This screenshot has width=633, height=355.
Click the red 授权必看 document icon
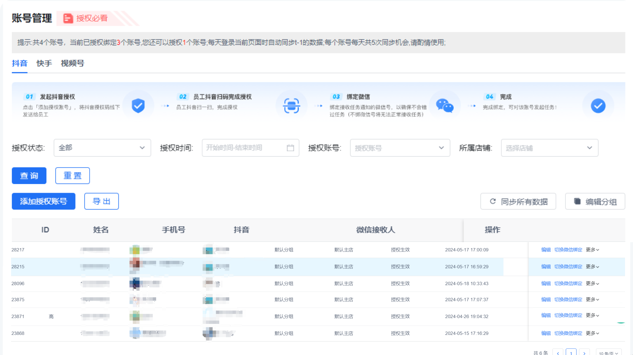68,18
